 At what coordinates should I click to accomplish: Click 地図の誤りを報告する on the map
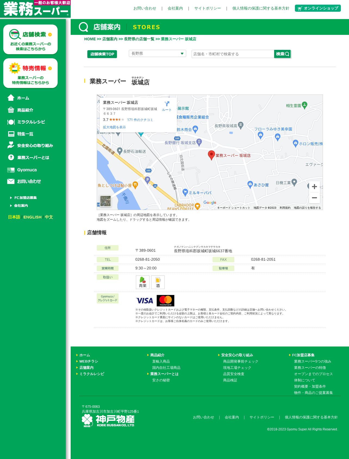tap(307, 208)
